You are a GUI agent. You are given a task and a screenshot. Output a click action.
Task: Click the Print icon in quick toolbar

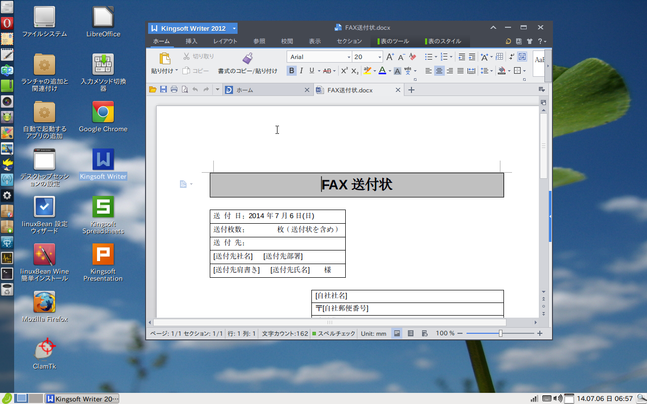pyautogui.click(x=174, y=89)
